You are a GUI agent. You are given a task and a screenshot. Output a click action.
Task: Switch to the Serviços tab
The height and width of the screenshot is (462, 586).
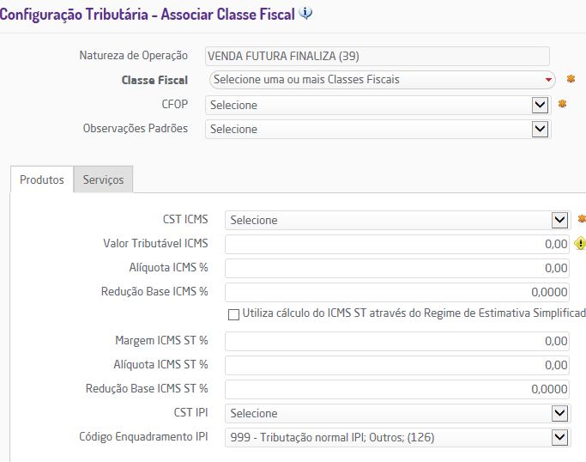[x=103, y=179]
